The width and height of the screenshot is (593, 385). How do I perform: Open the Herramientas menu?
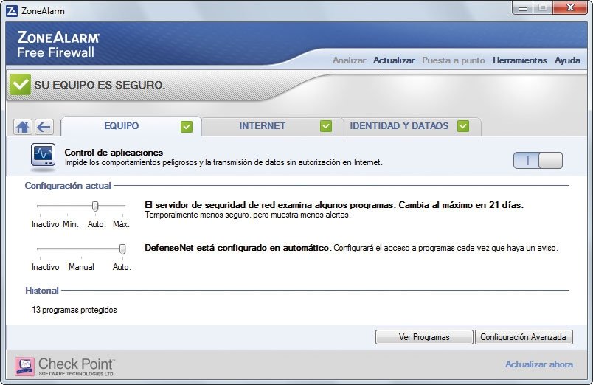520,60
